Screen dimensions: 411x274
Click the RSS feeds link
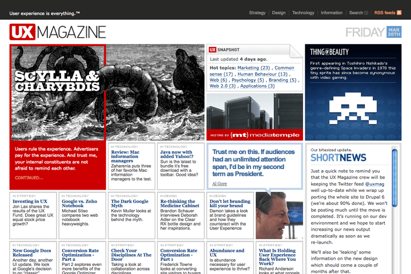click(385, 13)
